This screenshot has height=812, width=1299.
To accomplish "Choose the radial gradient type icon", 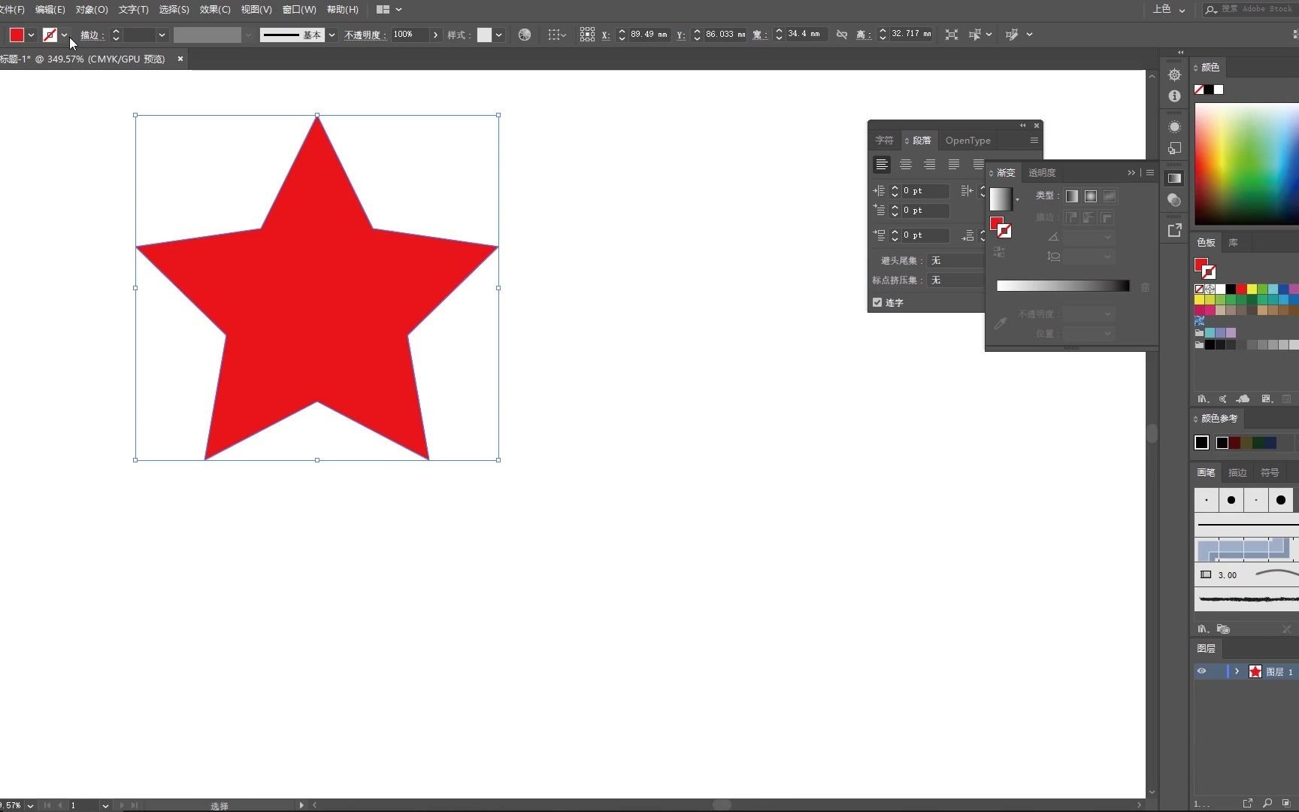I will pyautogui.click(x=1091, y=196).
